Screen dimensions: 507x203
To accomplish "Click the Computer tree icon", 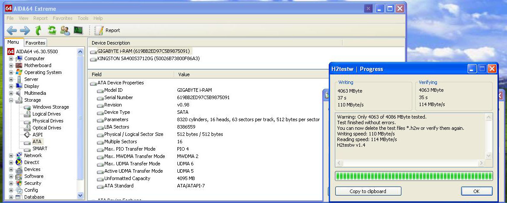I will click(19, 58).
